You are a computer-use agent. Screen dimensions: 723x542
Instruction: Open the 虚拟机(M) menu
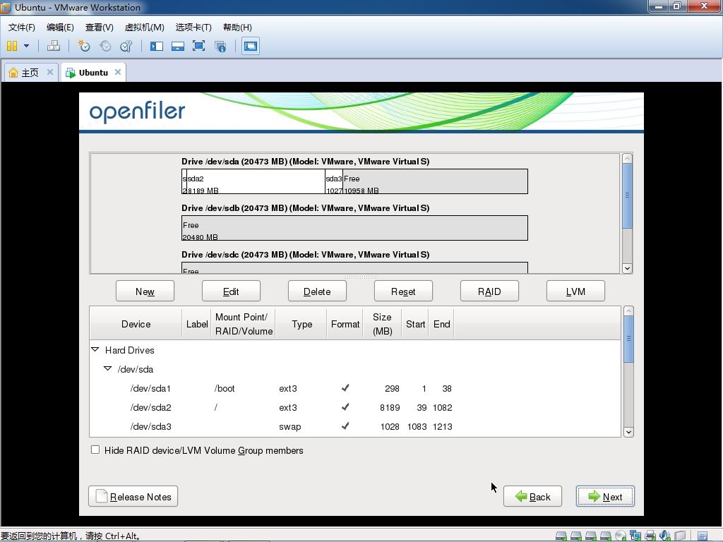point(144,28)
